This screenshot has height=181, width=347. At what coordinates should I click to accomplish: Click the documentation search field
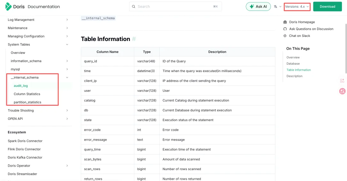pyautogui.click(x=175, y=6)
